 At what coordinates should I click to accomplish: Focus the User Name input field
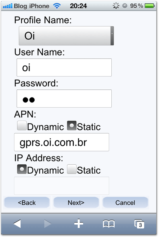pos(64,68)
